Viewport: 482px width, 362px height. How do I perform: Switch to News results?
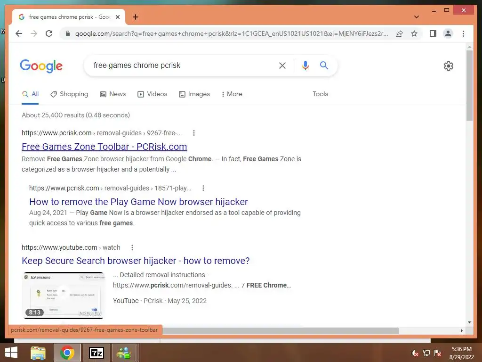click(113, 94)
